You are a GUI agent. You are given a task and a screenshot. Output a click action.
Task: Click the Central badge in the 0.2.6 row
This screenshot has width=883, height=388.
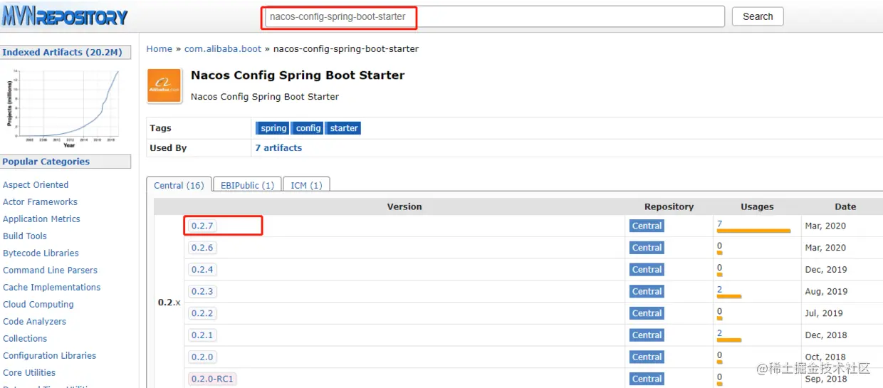[647, 248]
